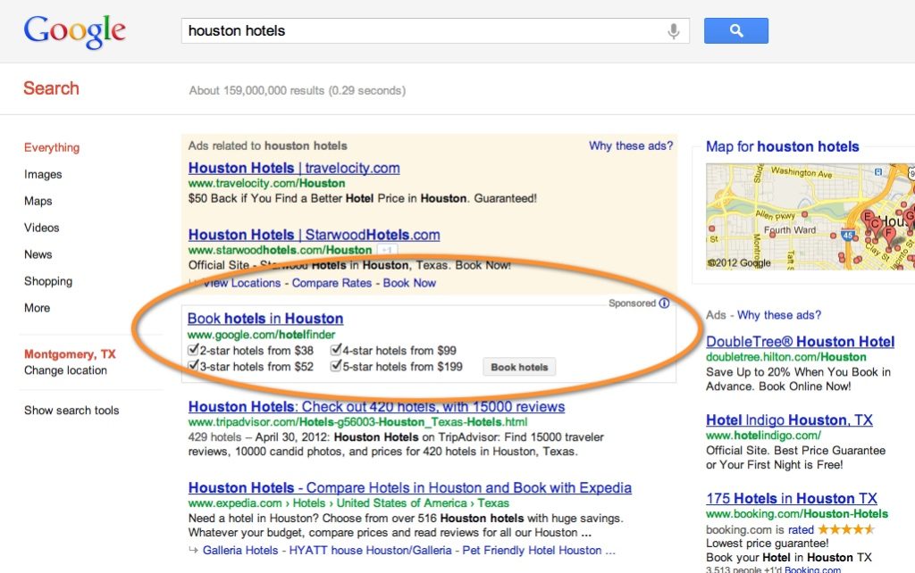Open Galleria Hotels sitelink
The image size is (915, 573).
239,551
